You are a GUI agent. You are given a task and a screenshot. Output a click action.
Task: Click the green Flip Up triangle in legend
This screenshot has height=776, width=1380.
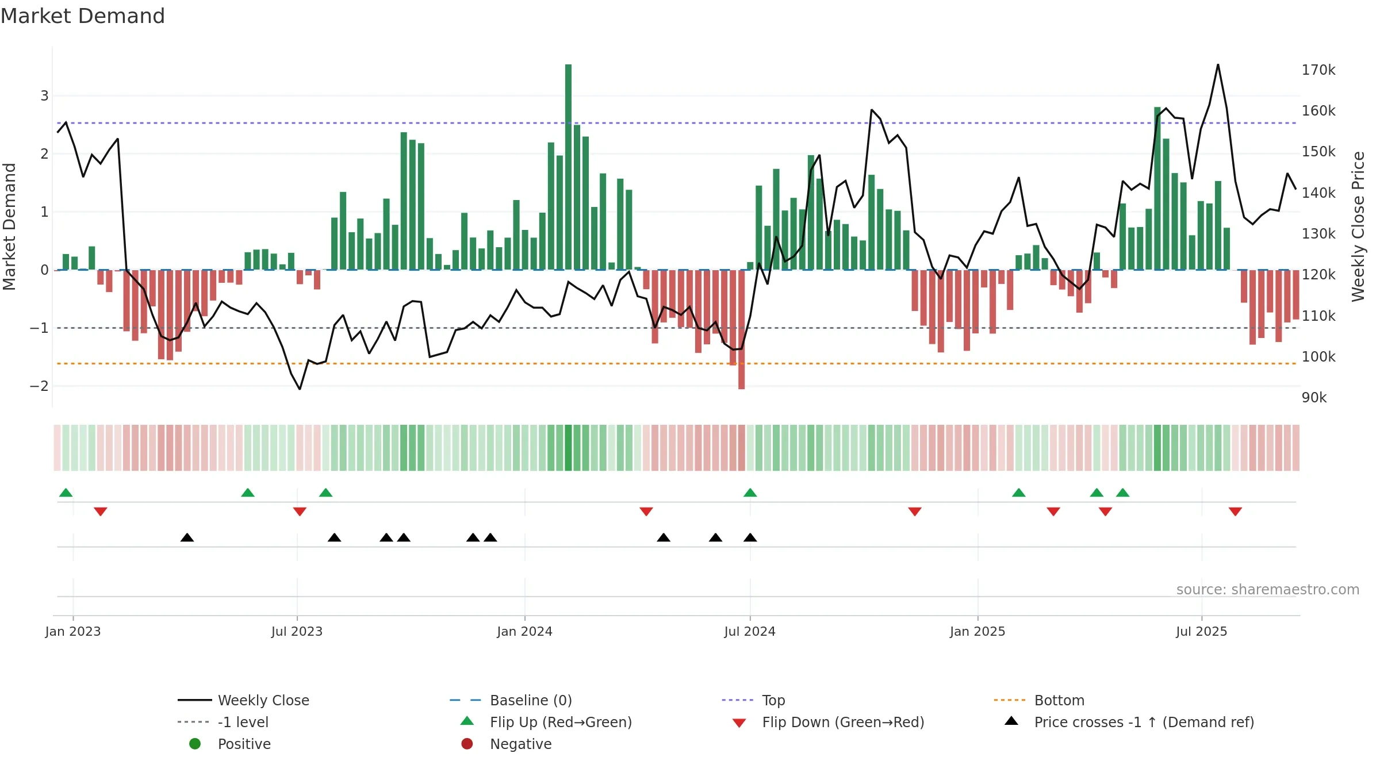click(x=467, y=721)
